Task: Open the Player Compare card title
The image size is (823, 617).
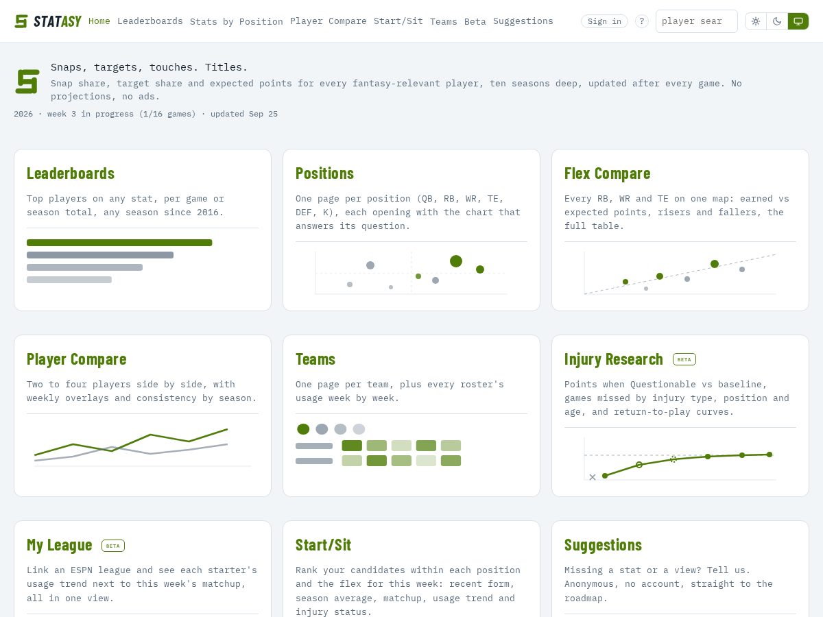Action: point(77,359)
